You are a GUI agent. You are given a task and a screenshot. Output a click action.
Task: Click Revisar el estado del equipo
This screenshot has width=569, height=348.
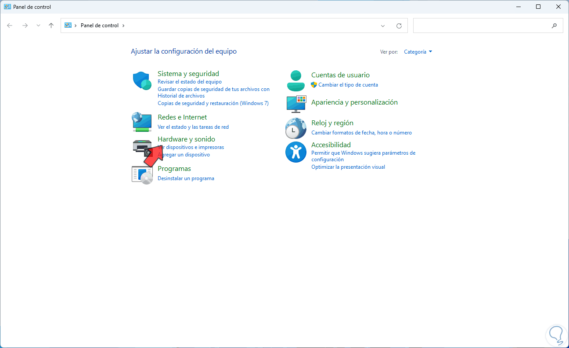190,82
